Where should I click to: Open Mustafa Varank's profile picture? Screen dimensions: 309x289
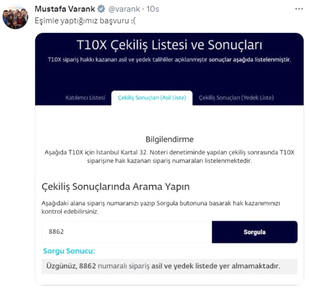(x=15, y=17)
